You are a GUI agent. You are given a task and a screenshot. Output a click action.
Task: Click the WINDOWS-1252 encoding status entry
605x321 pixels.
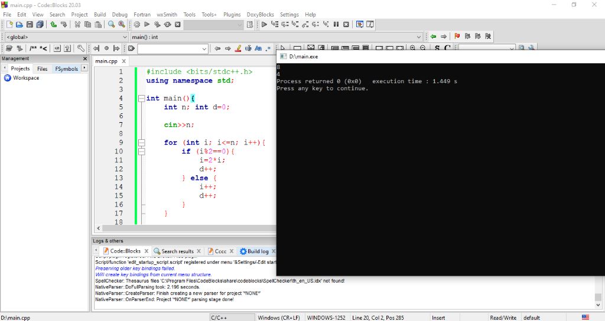tap(326, 317)
